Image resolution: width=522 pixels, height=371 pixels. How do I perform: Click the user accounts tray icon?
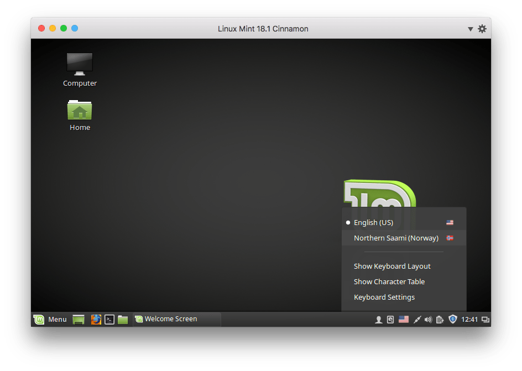(x=379, y=319)
